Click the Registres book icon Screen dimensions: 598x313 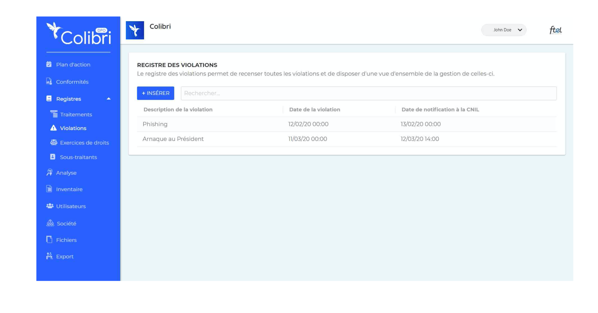pyautogui.click(x=49, y=98)
